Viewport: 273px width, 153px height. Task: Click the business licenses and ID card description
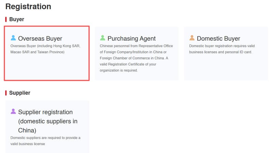point(222,49)
